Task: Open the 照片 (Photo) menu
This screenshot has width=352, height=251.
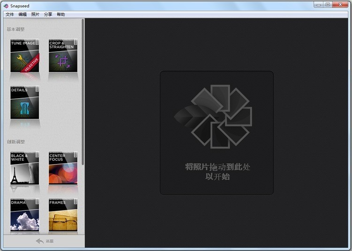Action: point(35,15)
